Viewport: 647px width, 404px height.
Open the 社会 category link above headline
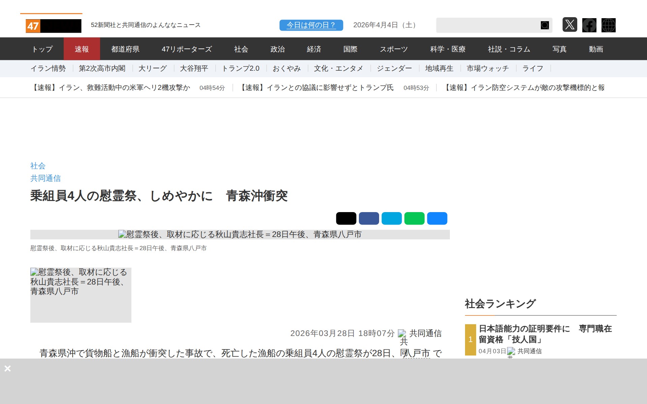[37, 166]
